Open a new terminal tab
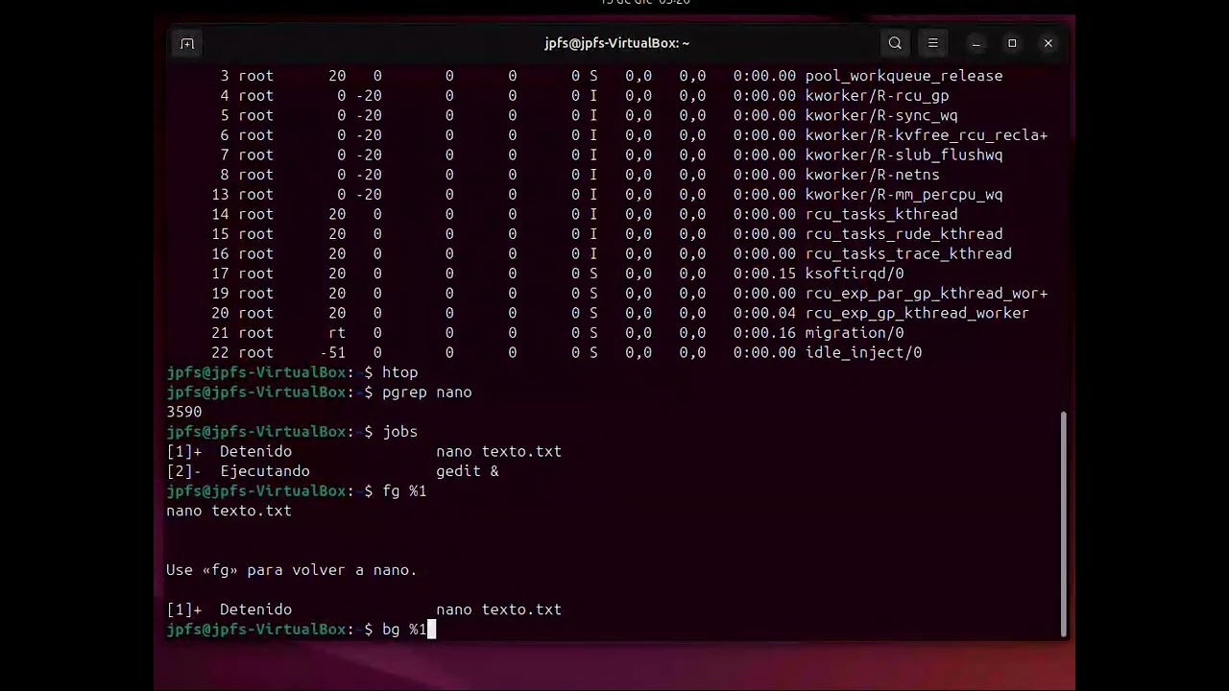This screenshot has height=691, width=1229. coord(187,43)
